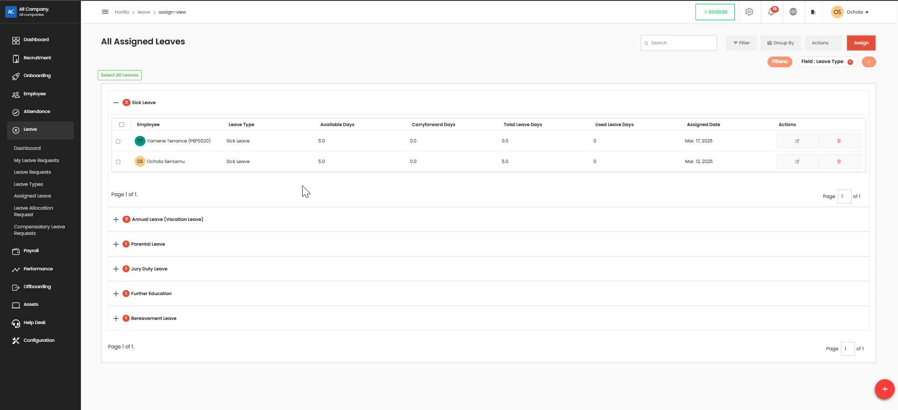898x410 pixels.
Task: Tick the select-all header checkbox
Action: coord(122,125)
